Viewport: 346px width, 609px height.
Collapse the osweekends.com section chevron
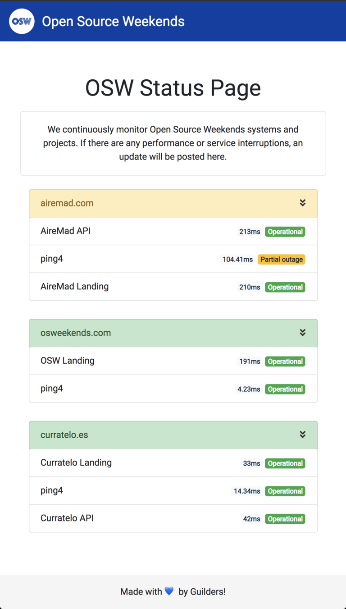click(302, 333)
